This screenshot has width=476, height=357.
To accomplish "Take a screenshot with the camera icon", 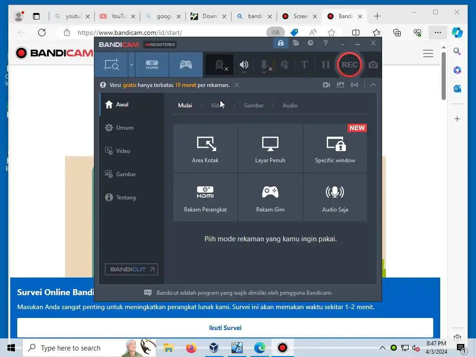I will [373, 65].
